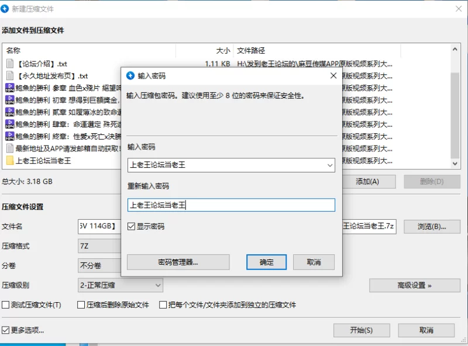The image size is (468, 346).
Task: Click 取消 in the main compress window
Action: click(x=426, y=330)
